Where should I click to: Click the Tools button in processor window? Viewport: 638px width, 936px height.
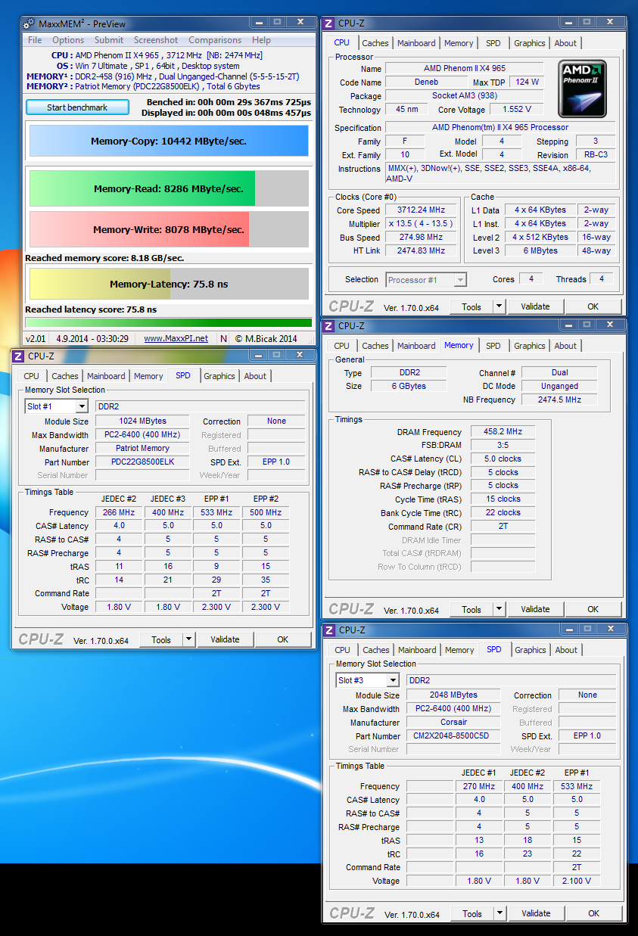tap(471, 306)
